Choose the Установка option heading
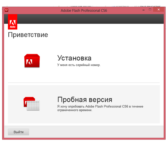Image resolution: width=168 pixels, height=156 pixels. pos(74,58)
